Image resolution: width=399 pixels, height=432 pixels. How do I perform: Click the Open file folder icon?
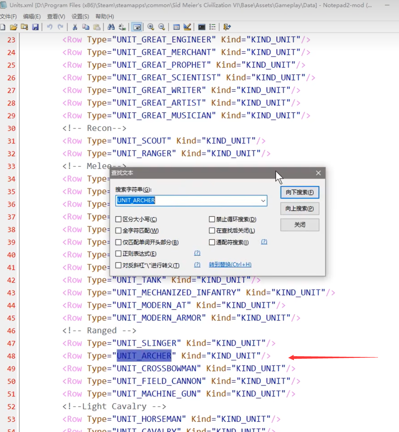[14, 27]
